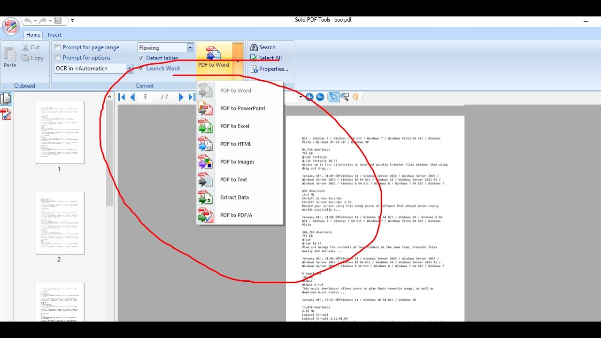Click the Undo arrow in quick access toolbar
The height and width of the screenshot is (338, 601).
tap(28, 21)
